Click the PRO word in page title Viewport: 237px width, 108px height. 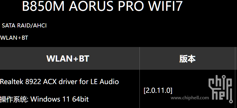pos(131,6)
